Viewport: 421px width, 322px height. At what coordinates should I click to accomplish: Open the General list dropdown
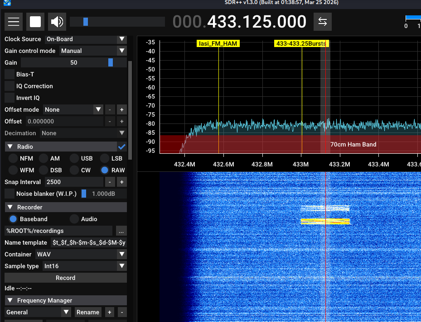(x=38, y=313)
